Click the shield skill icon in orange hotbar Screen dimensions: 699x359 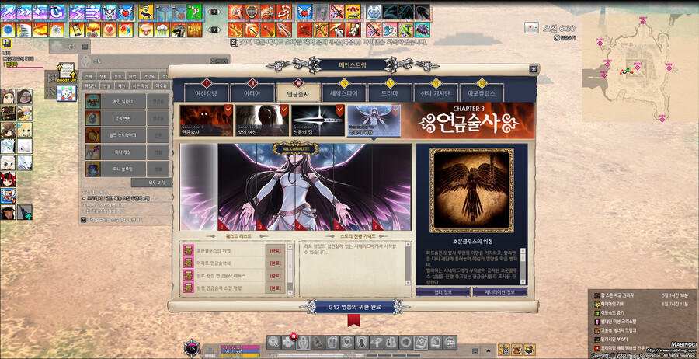pos(252,12)
